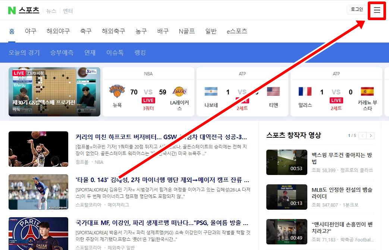Viewport: 389px width, 250px height.
Task: Open the live GS칼텍스배 프로기전 baduk stream
Action: pyautogui.click(x=54, y=92)
